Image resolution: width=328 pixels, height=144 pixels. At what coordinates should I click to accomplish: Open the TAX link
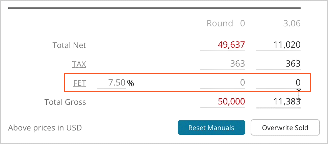(79, 64)
